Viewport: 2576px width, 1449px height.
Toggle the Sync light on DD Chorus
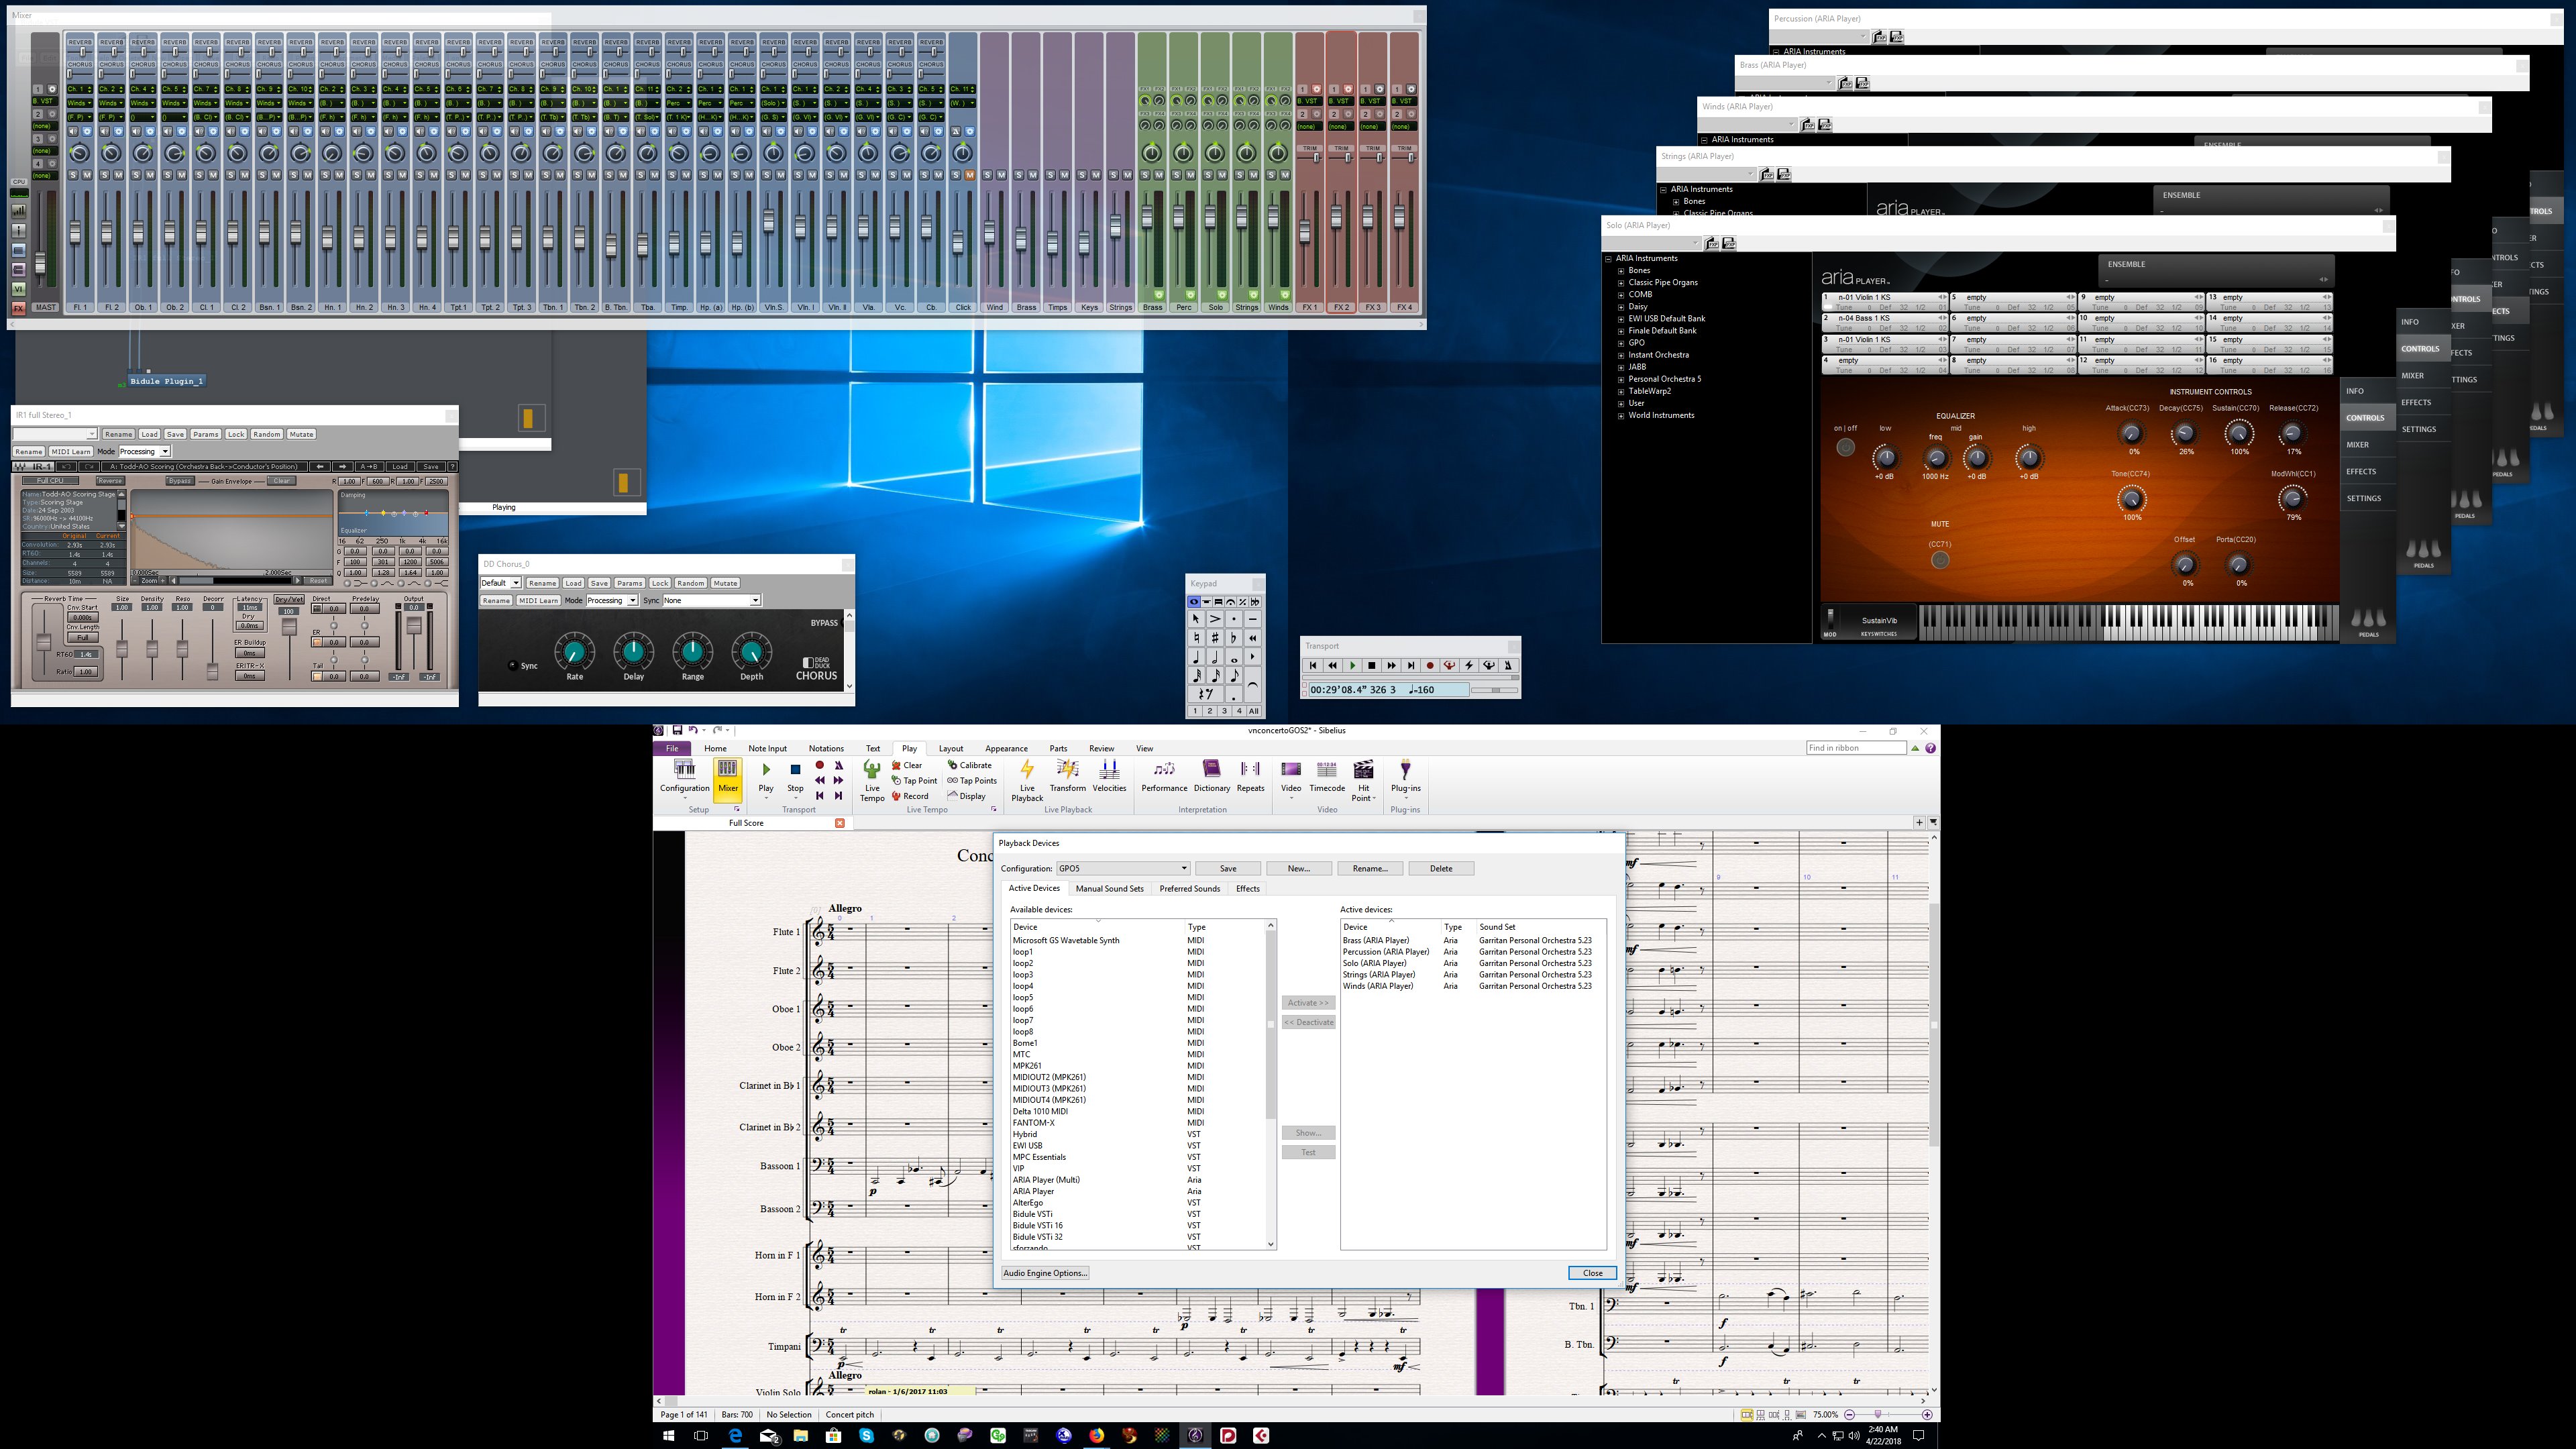[x=513, y=666]
